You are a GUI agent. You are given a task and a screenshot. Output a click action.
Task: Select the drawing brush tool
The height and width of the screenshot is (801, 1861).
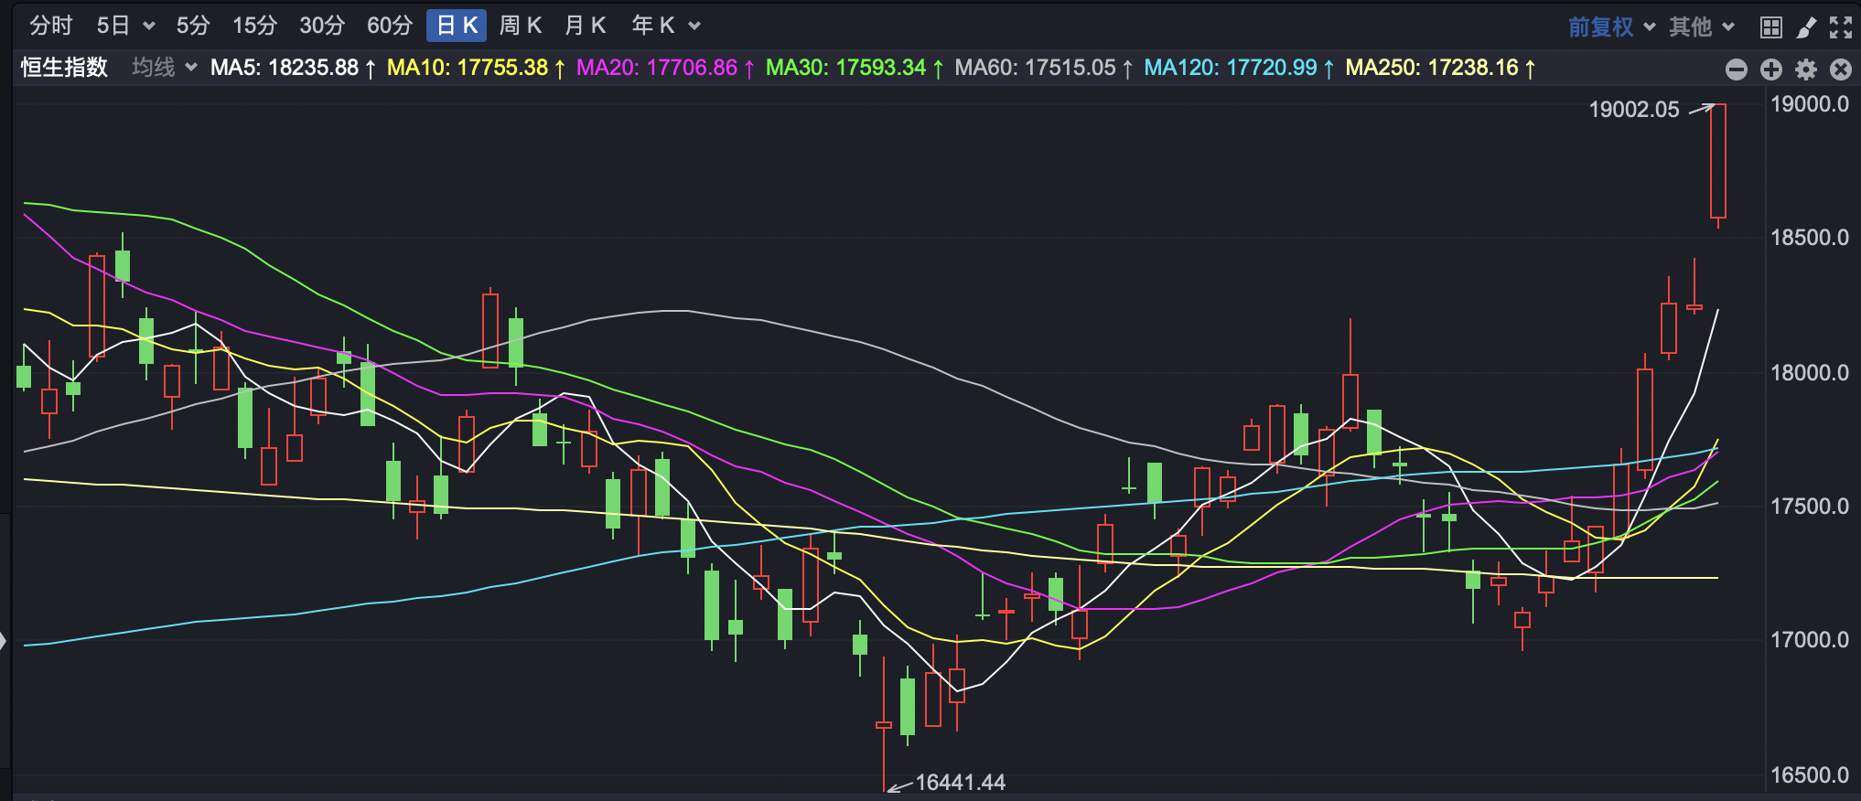pyautogui.click(x=1806, y=27)
